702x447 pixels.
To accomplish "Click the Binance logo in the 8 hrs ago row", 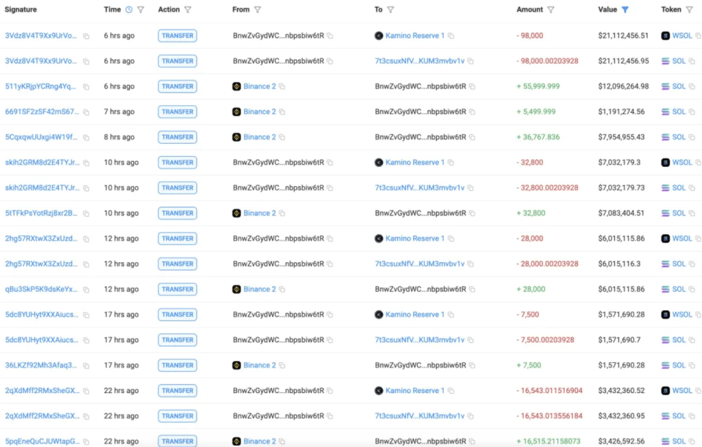I will [237, 137].
